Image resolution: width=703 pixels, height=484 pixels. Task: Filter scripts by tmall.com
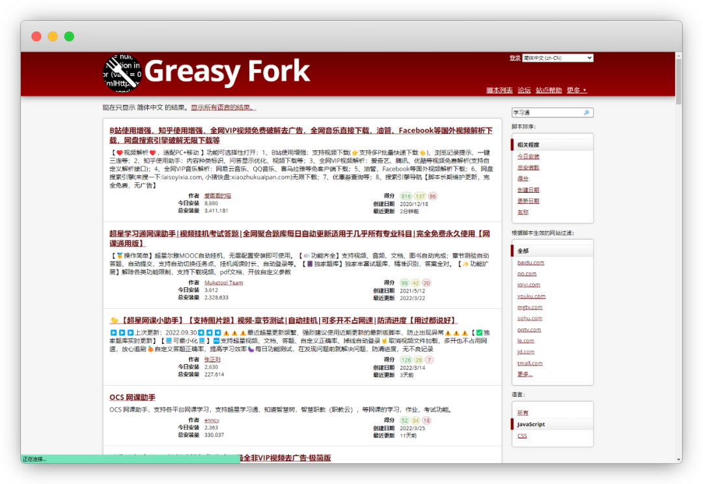530,363
